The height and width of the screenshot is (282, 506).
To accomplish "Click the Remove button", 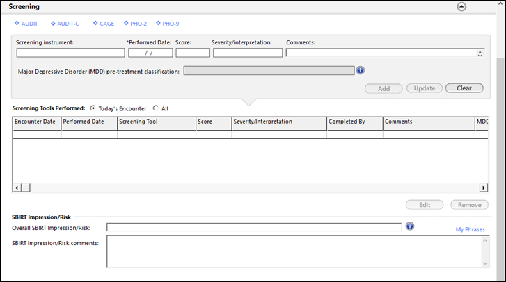I will [x=469, y=205].
